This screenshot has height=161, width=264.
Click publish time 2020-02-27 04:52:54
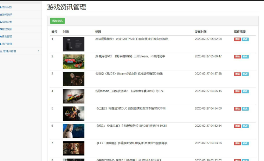pos(208,126)
